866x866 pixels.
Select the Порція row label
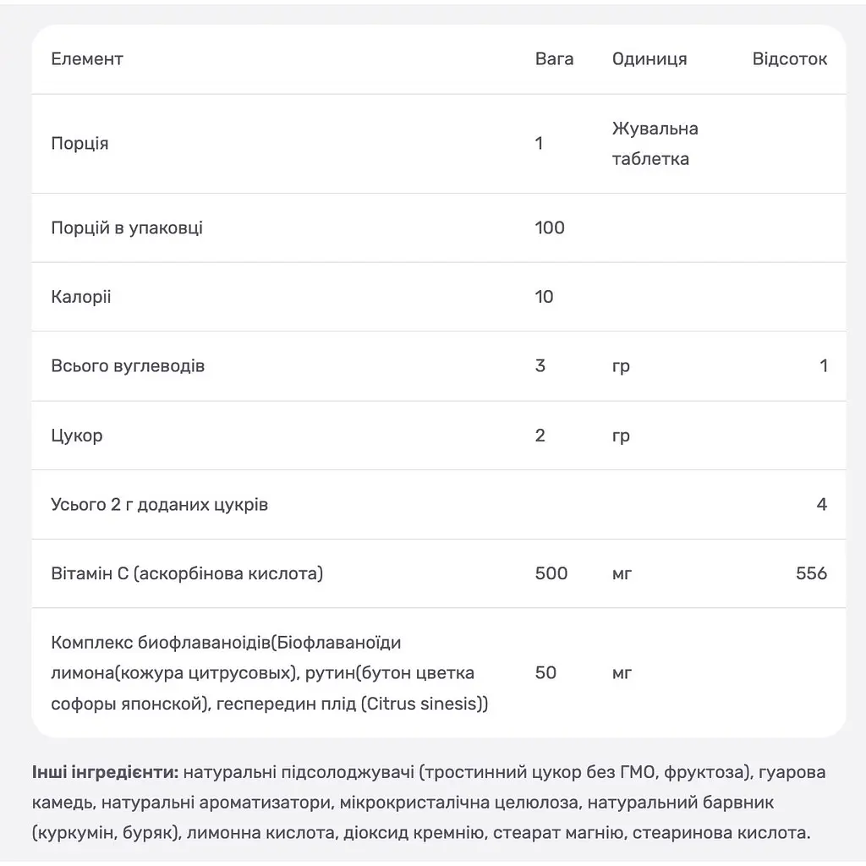coord(79,144)
